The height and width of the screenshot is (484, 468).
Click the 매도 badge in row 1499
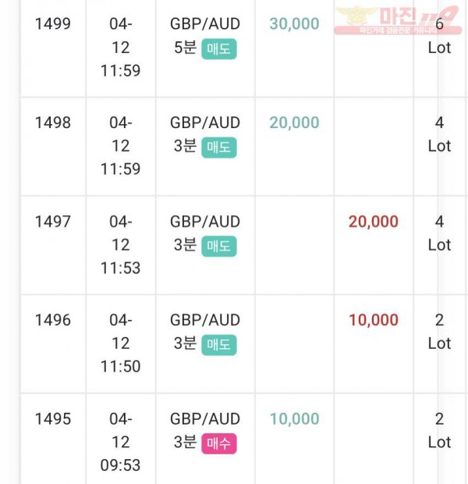[x=219, y=48]
